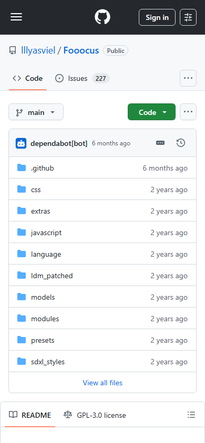
Task: Open the javascript folder
Action: (46, 233)
